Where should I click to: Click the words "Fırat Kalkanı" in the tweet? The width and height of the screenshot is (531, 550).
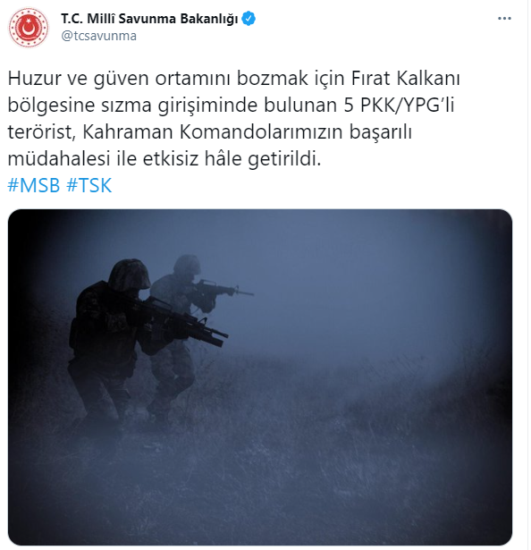pos(406,78)
